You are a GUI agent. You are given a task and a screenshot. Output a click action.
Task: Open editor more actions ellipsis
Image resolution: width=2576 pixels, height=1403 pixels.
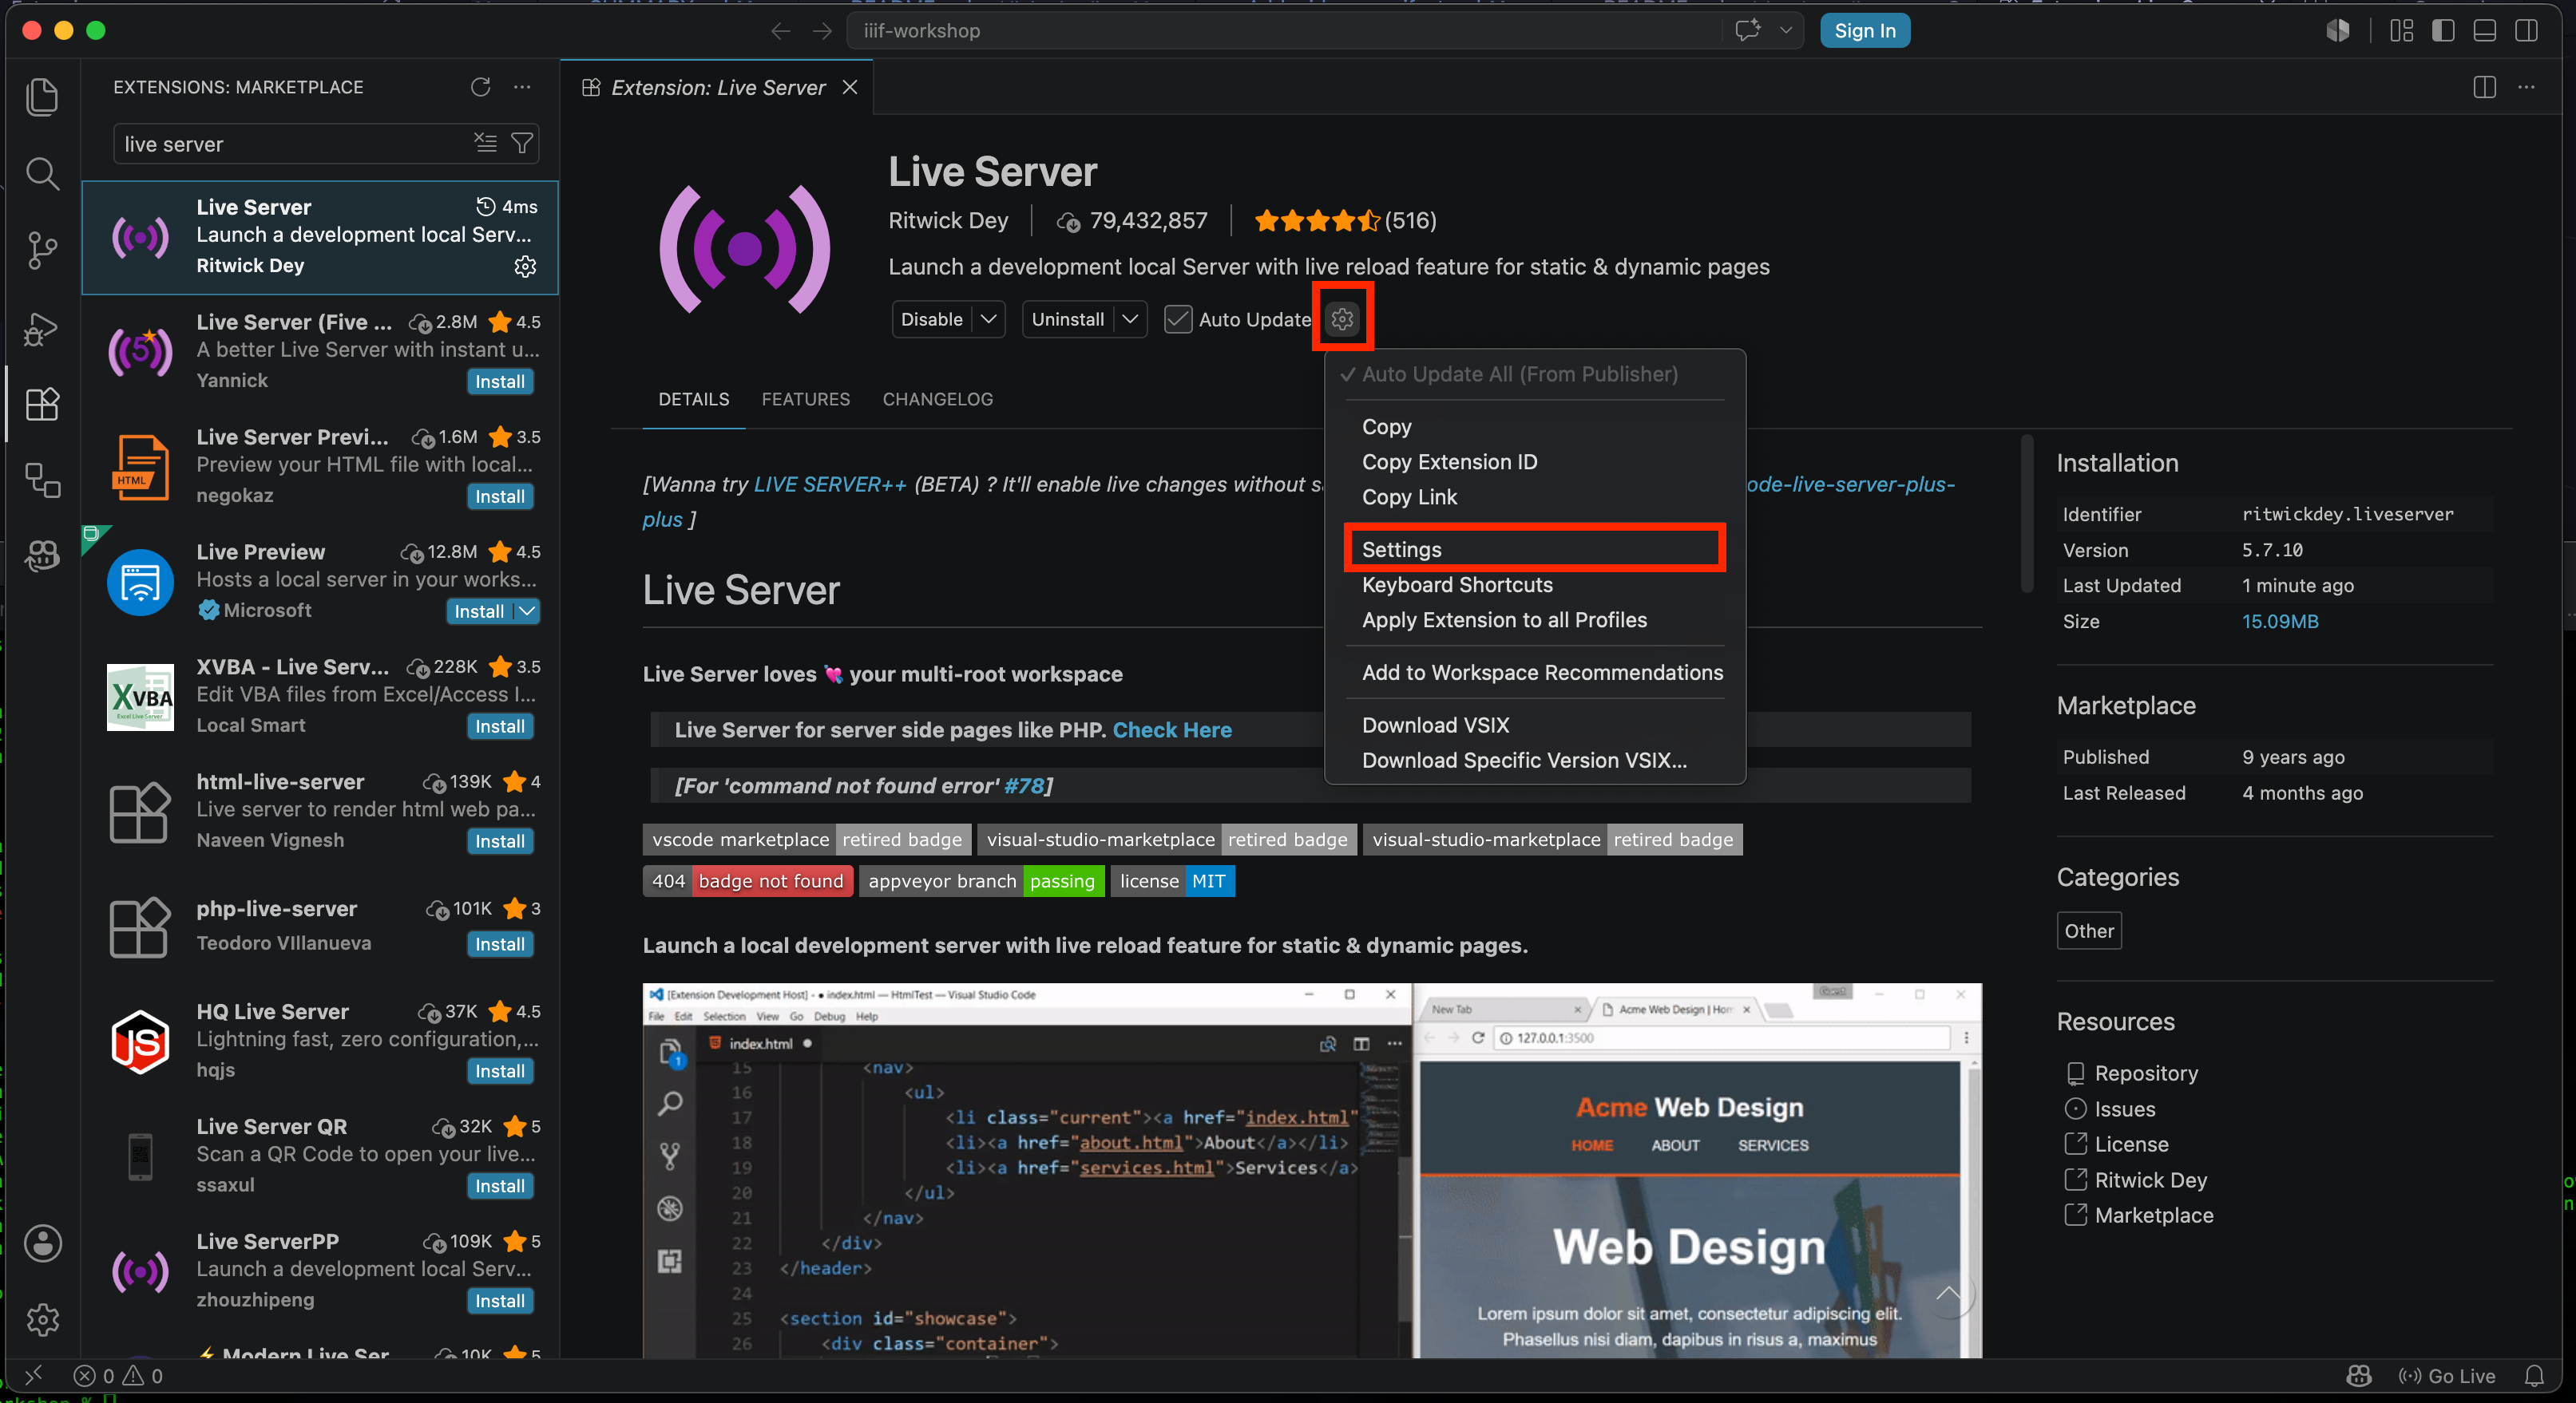[x=2526, y=87]
